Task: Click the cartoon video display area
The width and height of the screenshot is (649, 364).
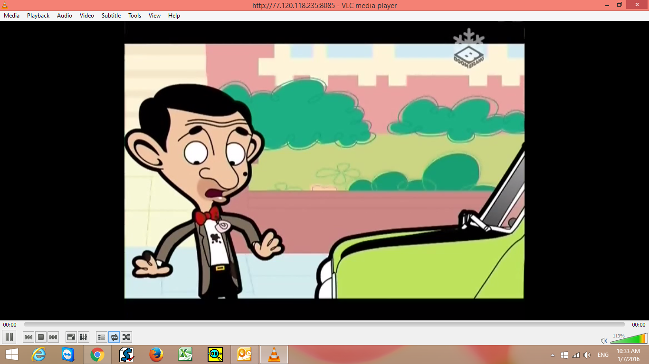Action: click(324, 171)
